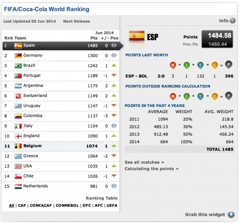Click orange C marker under Points Last Month

pos(214,65)
